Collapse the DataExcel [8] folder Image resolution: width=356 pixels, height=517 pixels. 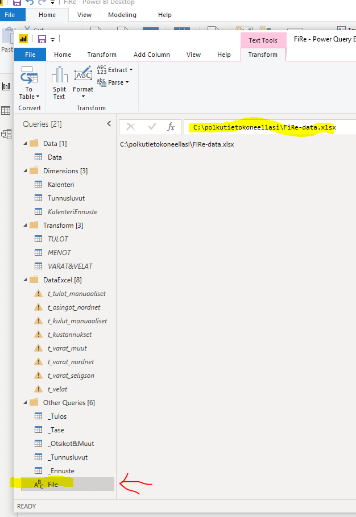tap(25, 280)
